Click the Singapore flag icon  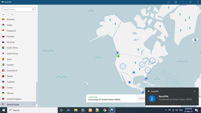pos(3,31)
